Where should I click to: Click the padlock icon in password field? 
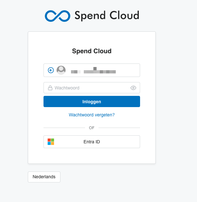tap(50, 88)
